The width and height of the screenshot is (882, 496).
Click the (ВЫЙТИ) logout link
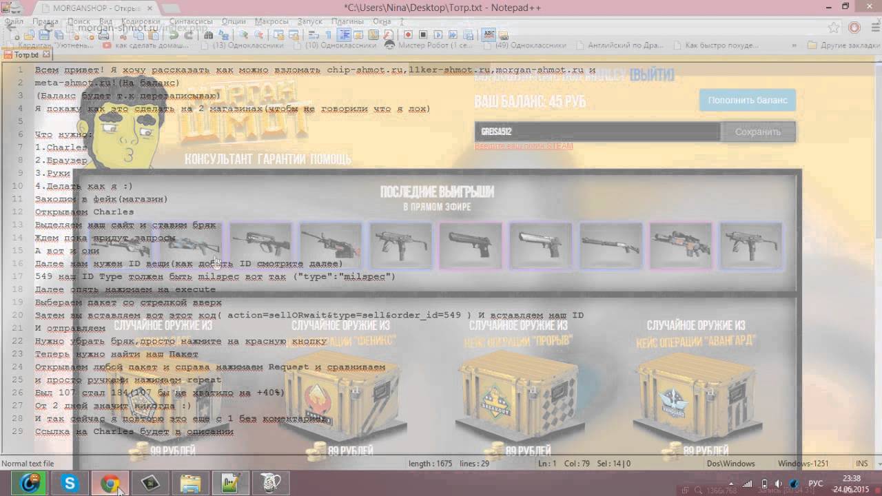pos(652,74)
